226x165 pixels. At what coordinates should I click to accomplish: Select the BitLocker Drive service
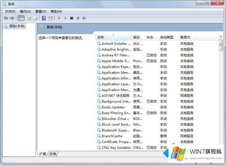pyautogui.click(x=145, y=119)
